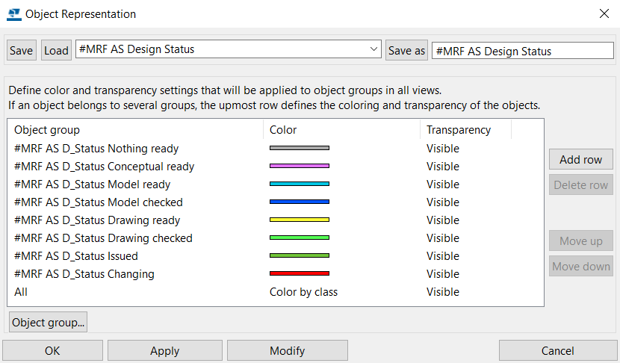Focus the Save as name field
Image resolution: width=620 pixels, height=363 pixels.
[x=522, y=51]
